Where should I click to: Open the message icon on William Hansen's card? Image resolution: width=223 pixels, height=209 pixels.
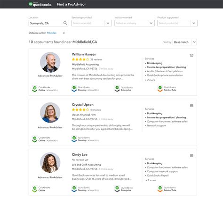tap(191, 55)
